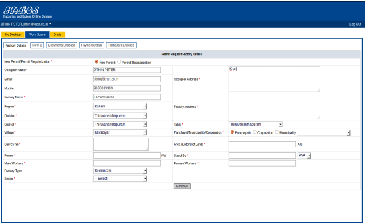Open the Taluk dropdown
This screenshot has height=224, width=366.
pyautogui.click(x=256, y=125)
